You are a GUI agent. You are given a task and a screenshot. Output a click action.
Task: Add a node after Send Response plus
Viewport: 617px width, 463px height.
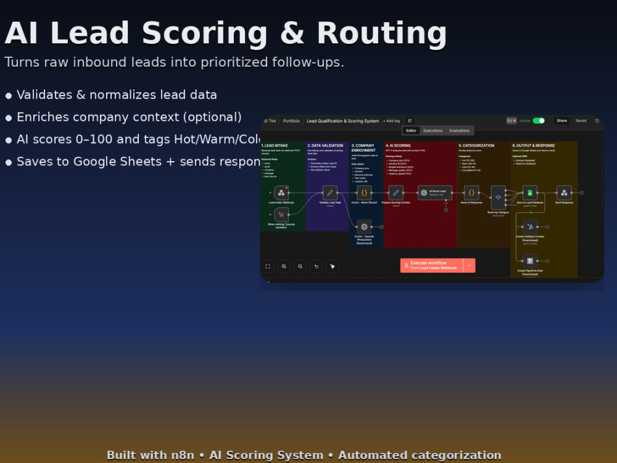point(582,193)
